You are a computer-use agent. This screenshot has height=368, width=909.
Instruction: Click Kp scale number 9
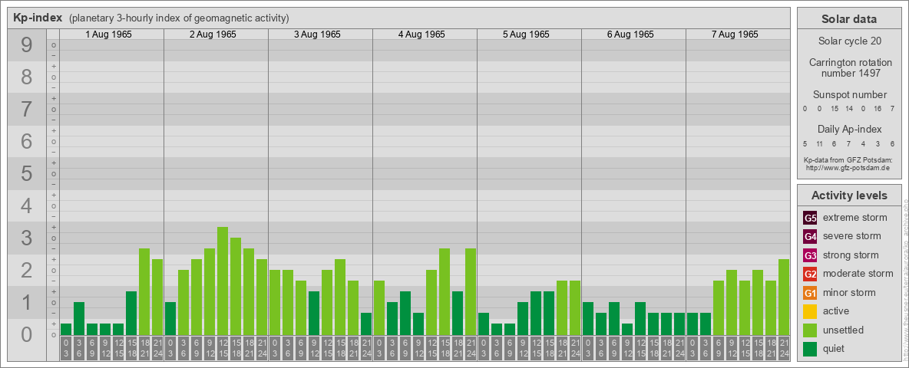tap(27, 45)
